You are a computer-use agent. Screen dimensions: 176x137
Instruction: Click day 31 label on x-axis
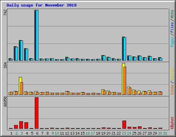pos(165,133)
